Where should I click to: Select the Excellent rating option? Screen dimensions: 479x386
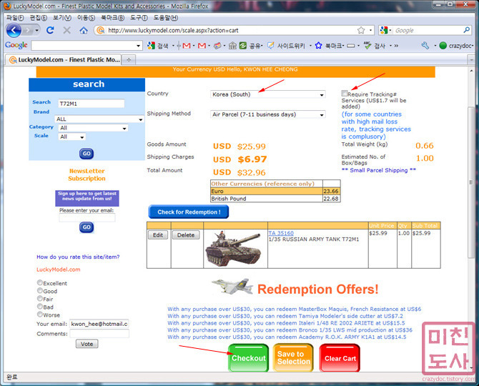pos(40,282)
